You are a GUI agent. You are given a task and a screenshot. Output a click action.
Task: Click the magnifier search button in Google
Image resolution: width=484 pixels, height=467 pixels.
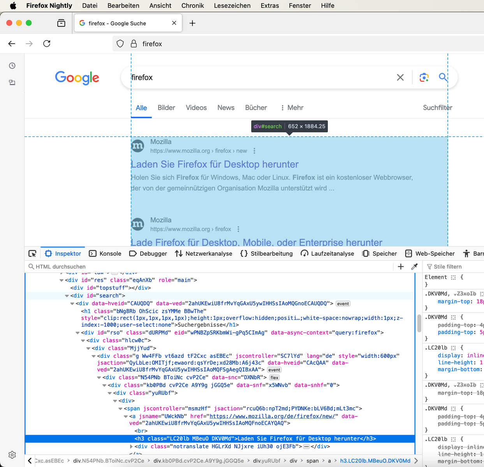click(443, 77)
